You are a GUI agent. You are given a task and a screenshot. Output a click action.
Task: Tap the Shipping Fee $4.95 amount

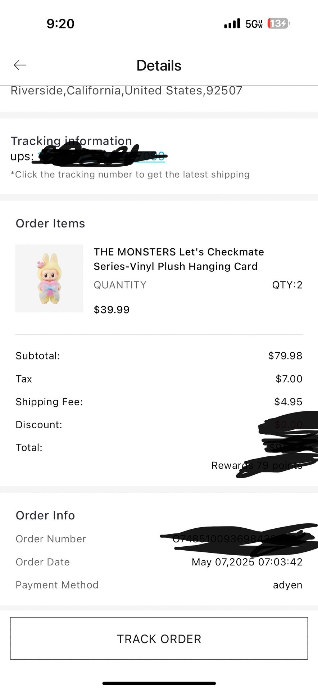pyautogui.click(x=288, y=402)
